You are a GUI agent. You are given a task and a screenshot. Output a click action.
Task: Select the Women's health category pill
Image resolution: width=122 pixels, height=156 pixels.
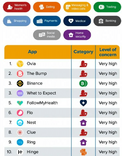point(17,7)
